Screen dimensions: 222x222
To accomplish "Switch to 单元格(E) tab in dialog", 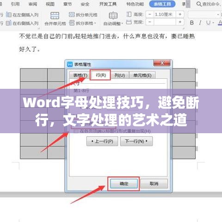I will (x=142, y=75).
